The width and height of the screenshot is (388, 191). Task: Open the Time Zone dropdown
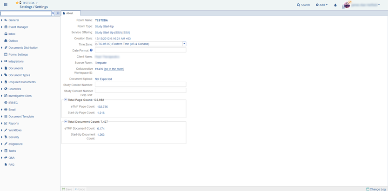click(184, 44)
